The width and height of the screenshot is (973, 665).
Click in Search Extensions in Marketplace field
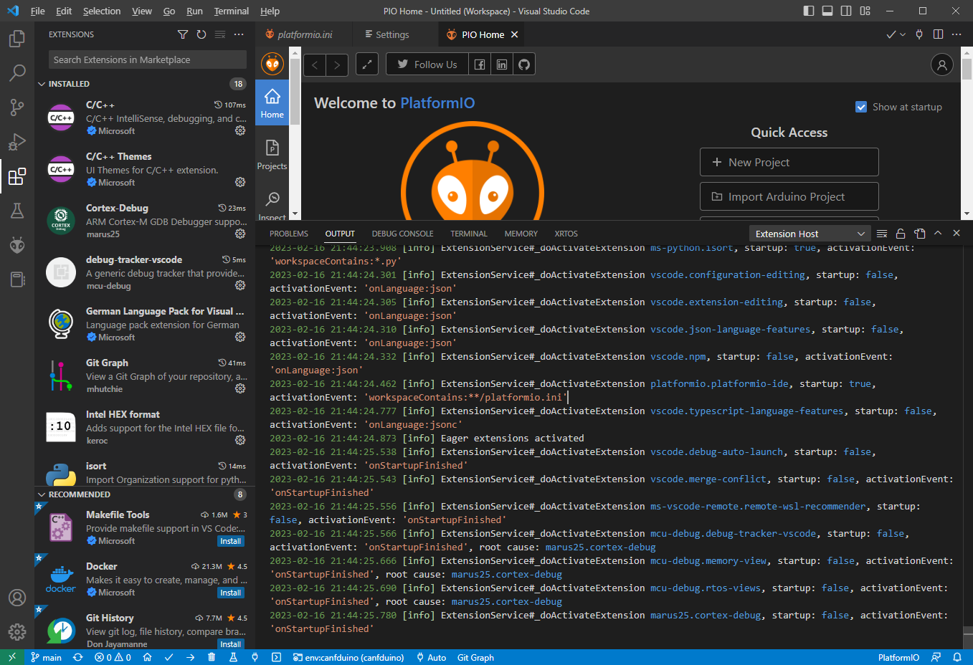[x=148, y=59]
